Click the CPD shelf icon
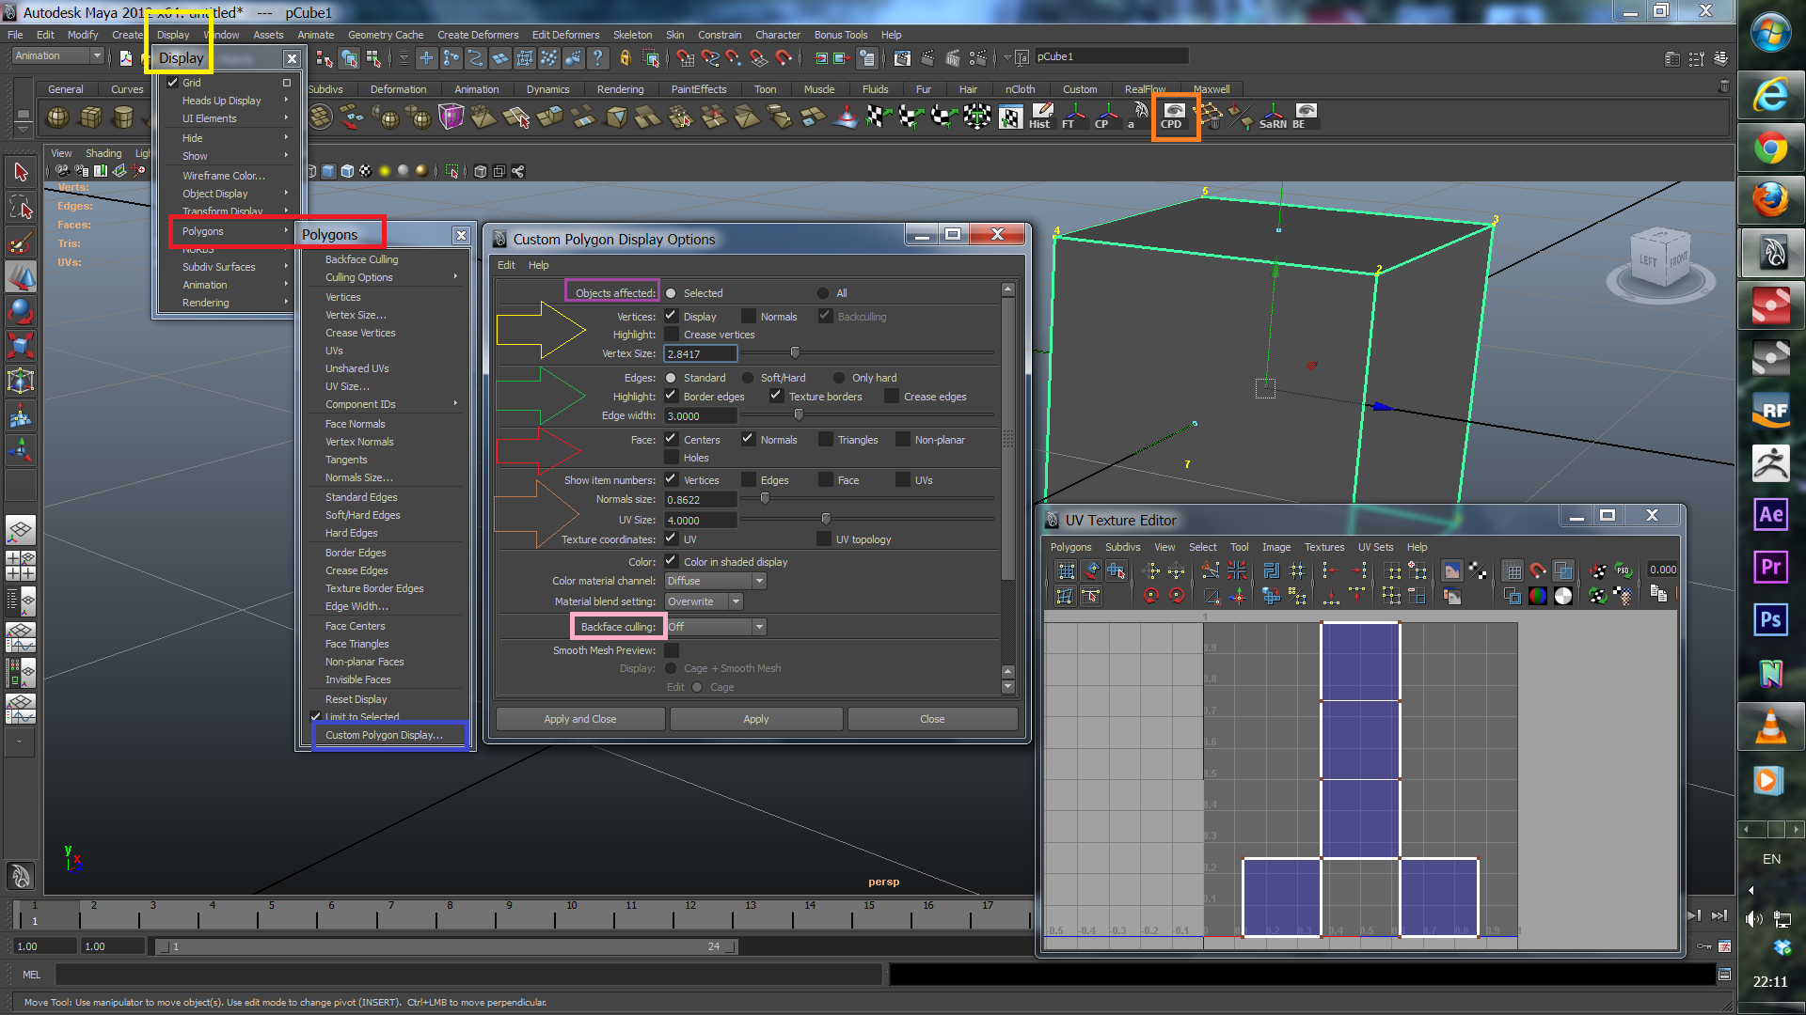1806x1015 pixels. tap(1174, 116)
